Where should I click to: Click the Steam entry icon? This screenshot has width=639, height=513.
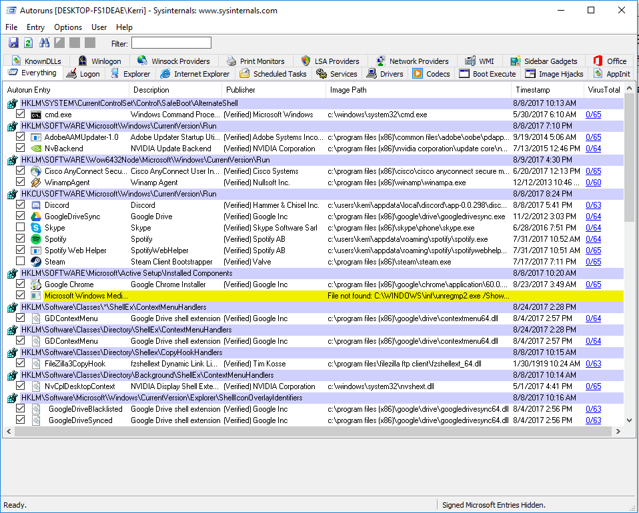(36, 262)
